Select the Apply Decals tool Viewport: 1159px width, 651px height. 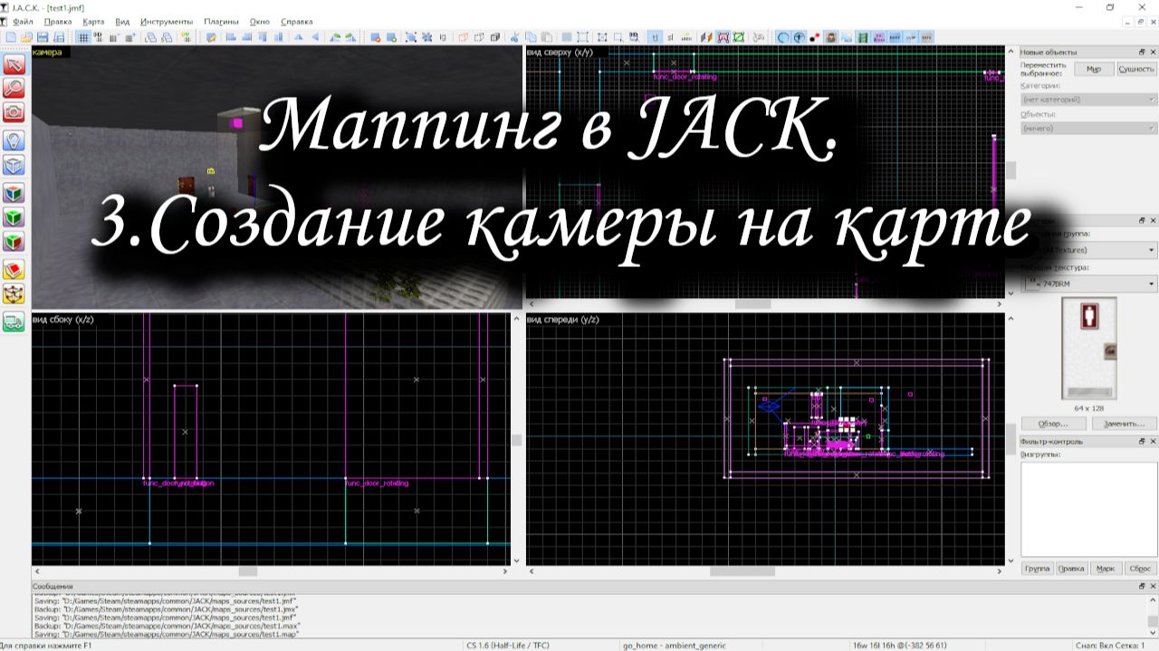click(14, 242)
